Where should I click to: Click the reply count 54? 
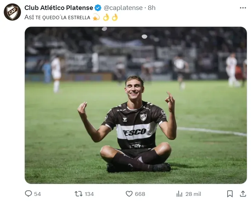(x=37, y=194)
